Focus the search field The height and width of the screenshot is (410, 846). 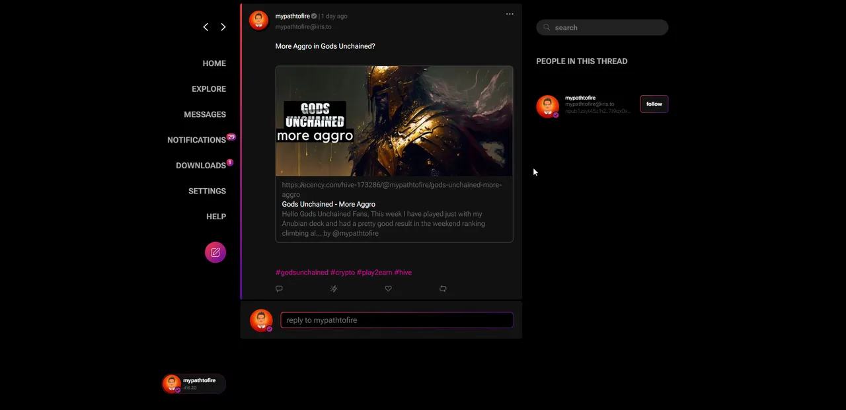point(602,28)
